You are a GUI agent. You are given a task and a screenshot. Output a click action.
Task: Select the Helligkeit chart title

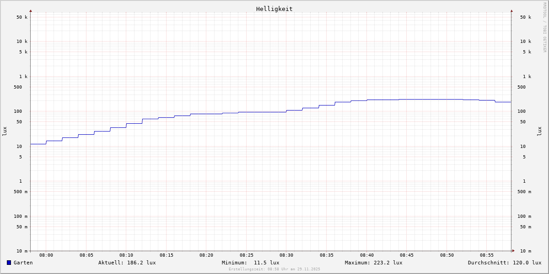click(x=274, y=9)
